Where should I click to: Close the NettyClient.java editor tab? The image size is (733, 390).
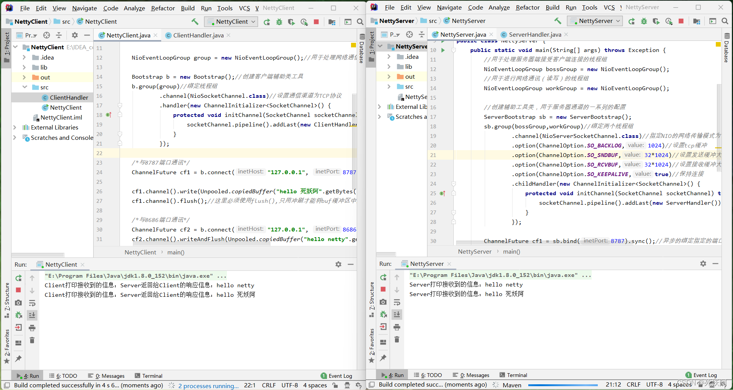155,35
